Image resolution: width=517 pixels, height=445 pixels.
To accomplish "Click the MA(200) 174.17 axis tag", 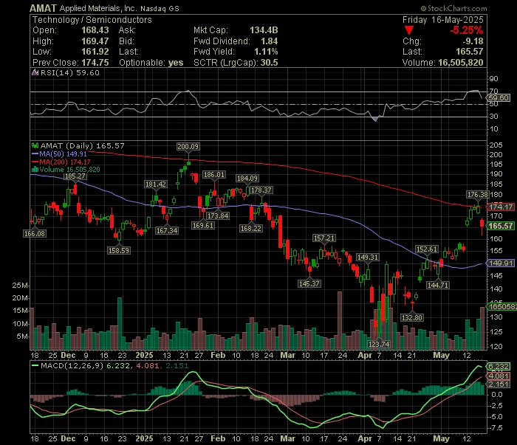I will click(501, 207).
